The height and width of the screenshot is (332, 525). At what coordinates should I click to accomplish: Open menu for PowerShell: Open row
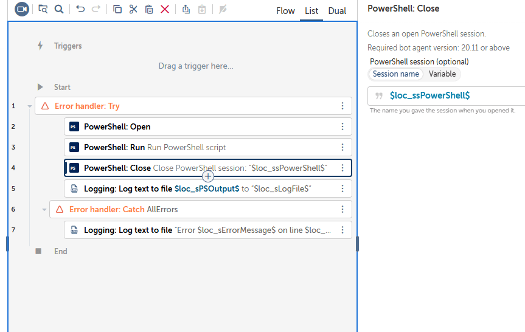tap(342, 126)
